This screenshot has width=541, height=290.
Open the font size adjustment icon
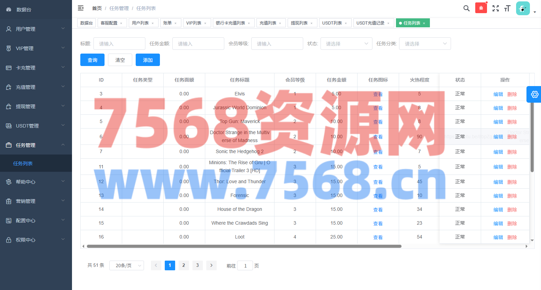click(x=507, y=8)
